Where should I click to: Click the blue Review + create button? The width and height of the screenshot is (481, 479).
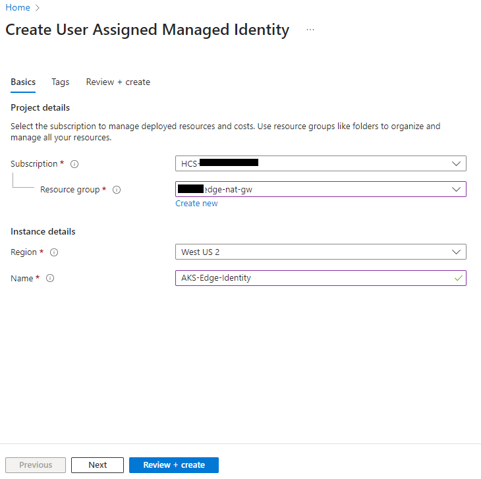[174, 465]
